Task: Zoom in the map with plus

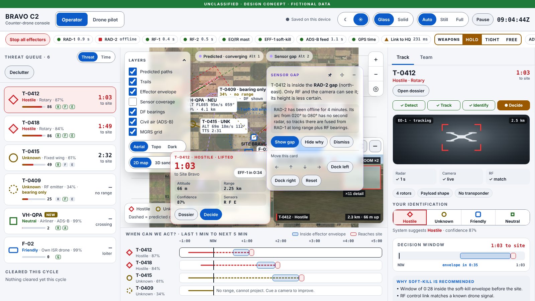Action: pos(376,60)
